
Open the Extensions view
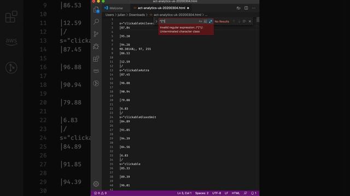96,59
